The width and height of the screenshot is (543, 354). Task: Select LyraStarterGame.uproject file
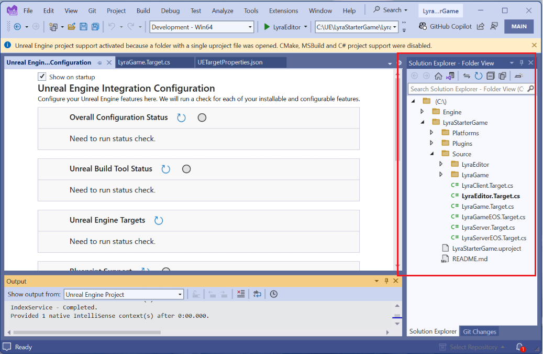[x=486, y=248]
